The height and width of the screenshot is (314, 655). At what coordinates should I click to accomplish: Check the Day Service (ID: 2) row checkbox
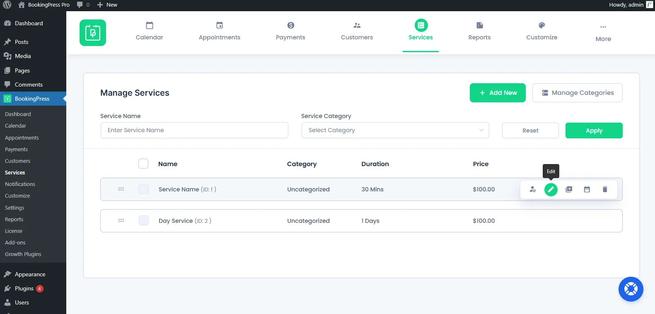click(x=144, y=220)
